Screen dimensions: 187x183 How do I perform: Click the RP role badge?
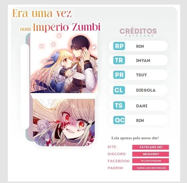(x=119, y=46)
